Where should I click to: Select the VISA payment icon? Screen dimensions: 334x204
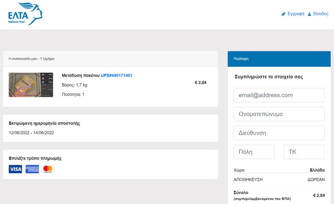15,169
